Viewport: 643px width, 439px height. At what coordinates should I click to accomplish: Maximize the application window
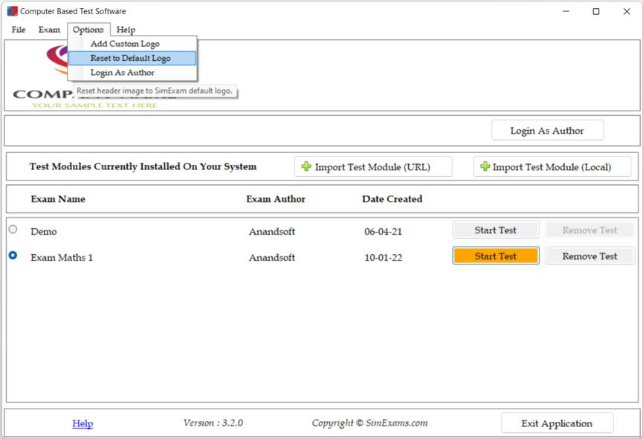point(595,11)
